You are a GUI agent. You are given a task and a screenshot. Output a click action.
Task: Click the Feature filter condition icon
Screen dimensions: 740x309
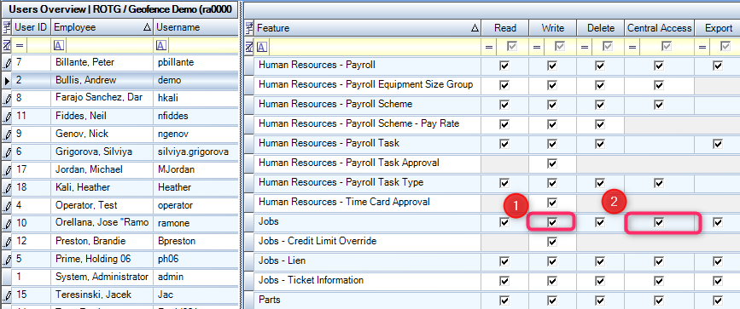pyautogui.click(x=261, y=47)
